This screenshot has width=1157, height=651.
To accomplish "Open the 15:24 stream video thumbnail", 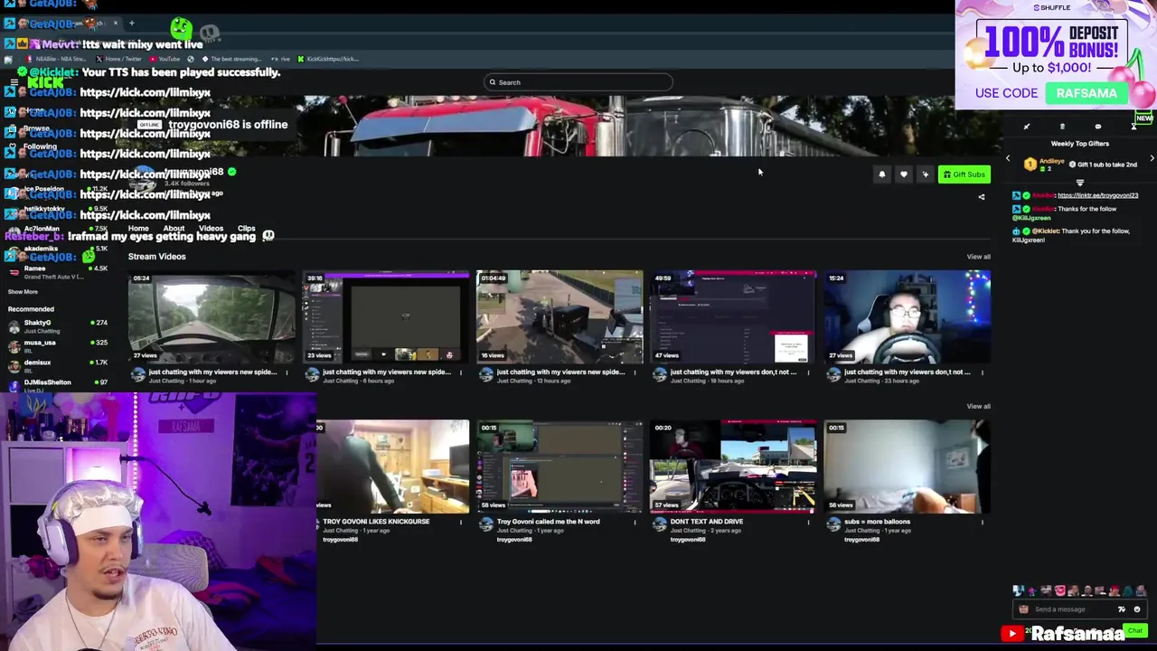I will 907,316.
